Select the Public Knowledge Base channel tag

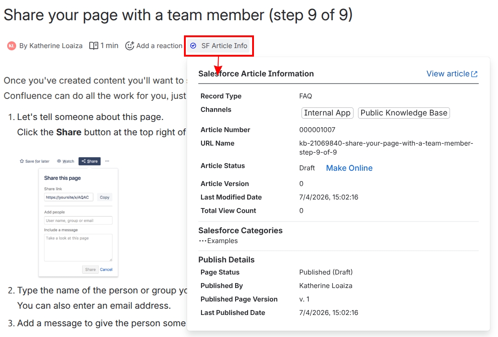point(404,113)
